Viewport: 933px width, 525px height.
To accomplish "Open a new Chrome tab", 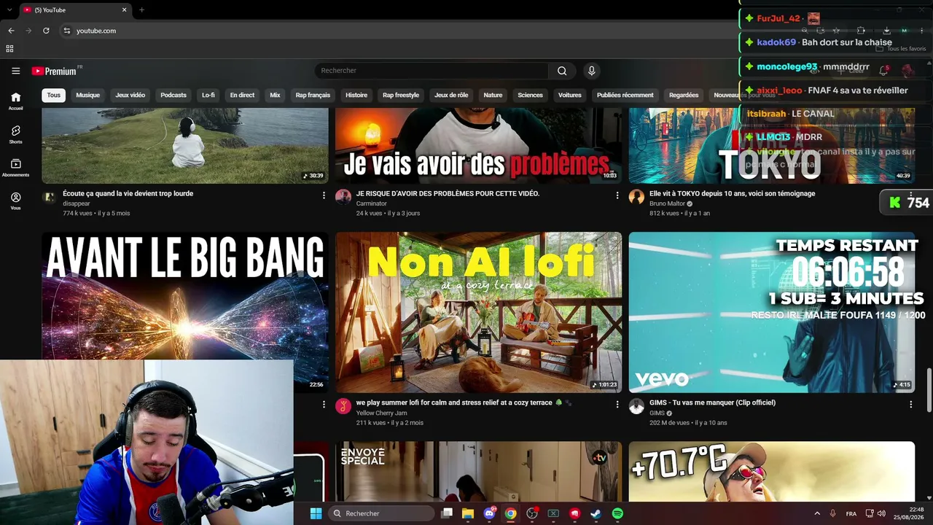I will coord(141,9).
